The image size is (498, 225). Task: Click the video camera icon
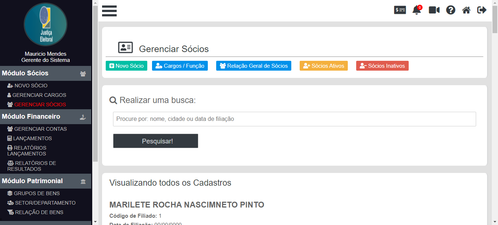click(434, 10)
